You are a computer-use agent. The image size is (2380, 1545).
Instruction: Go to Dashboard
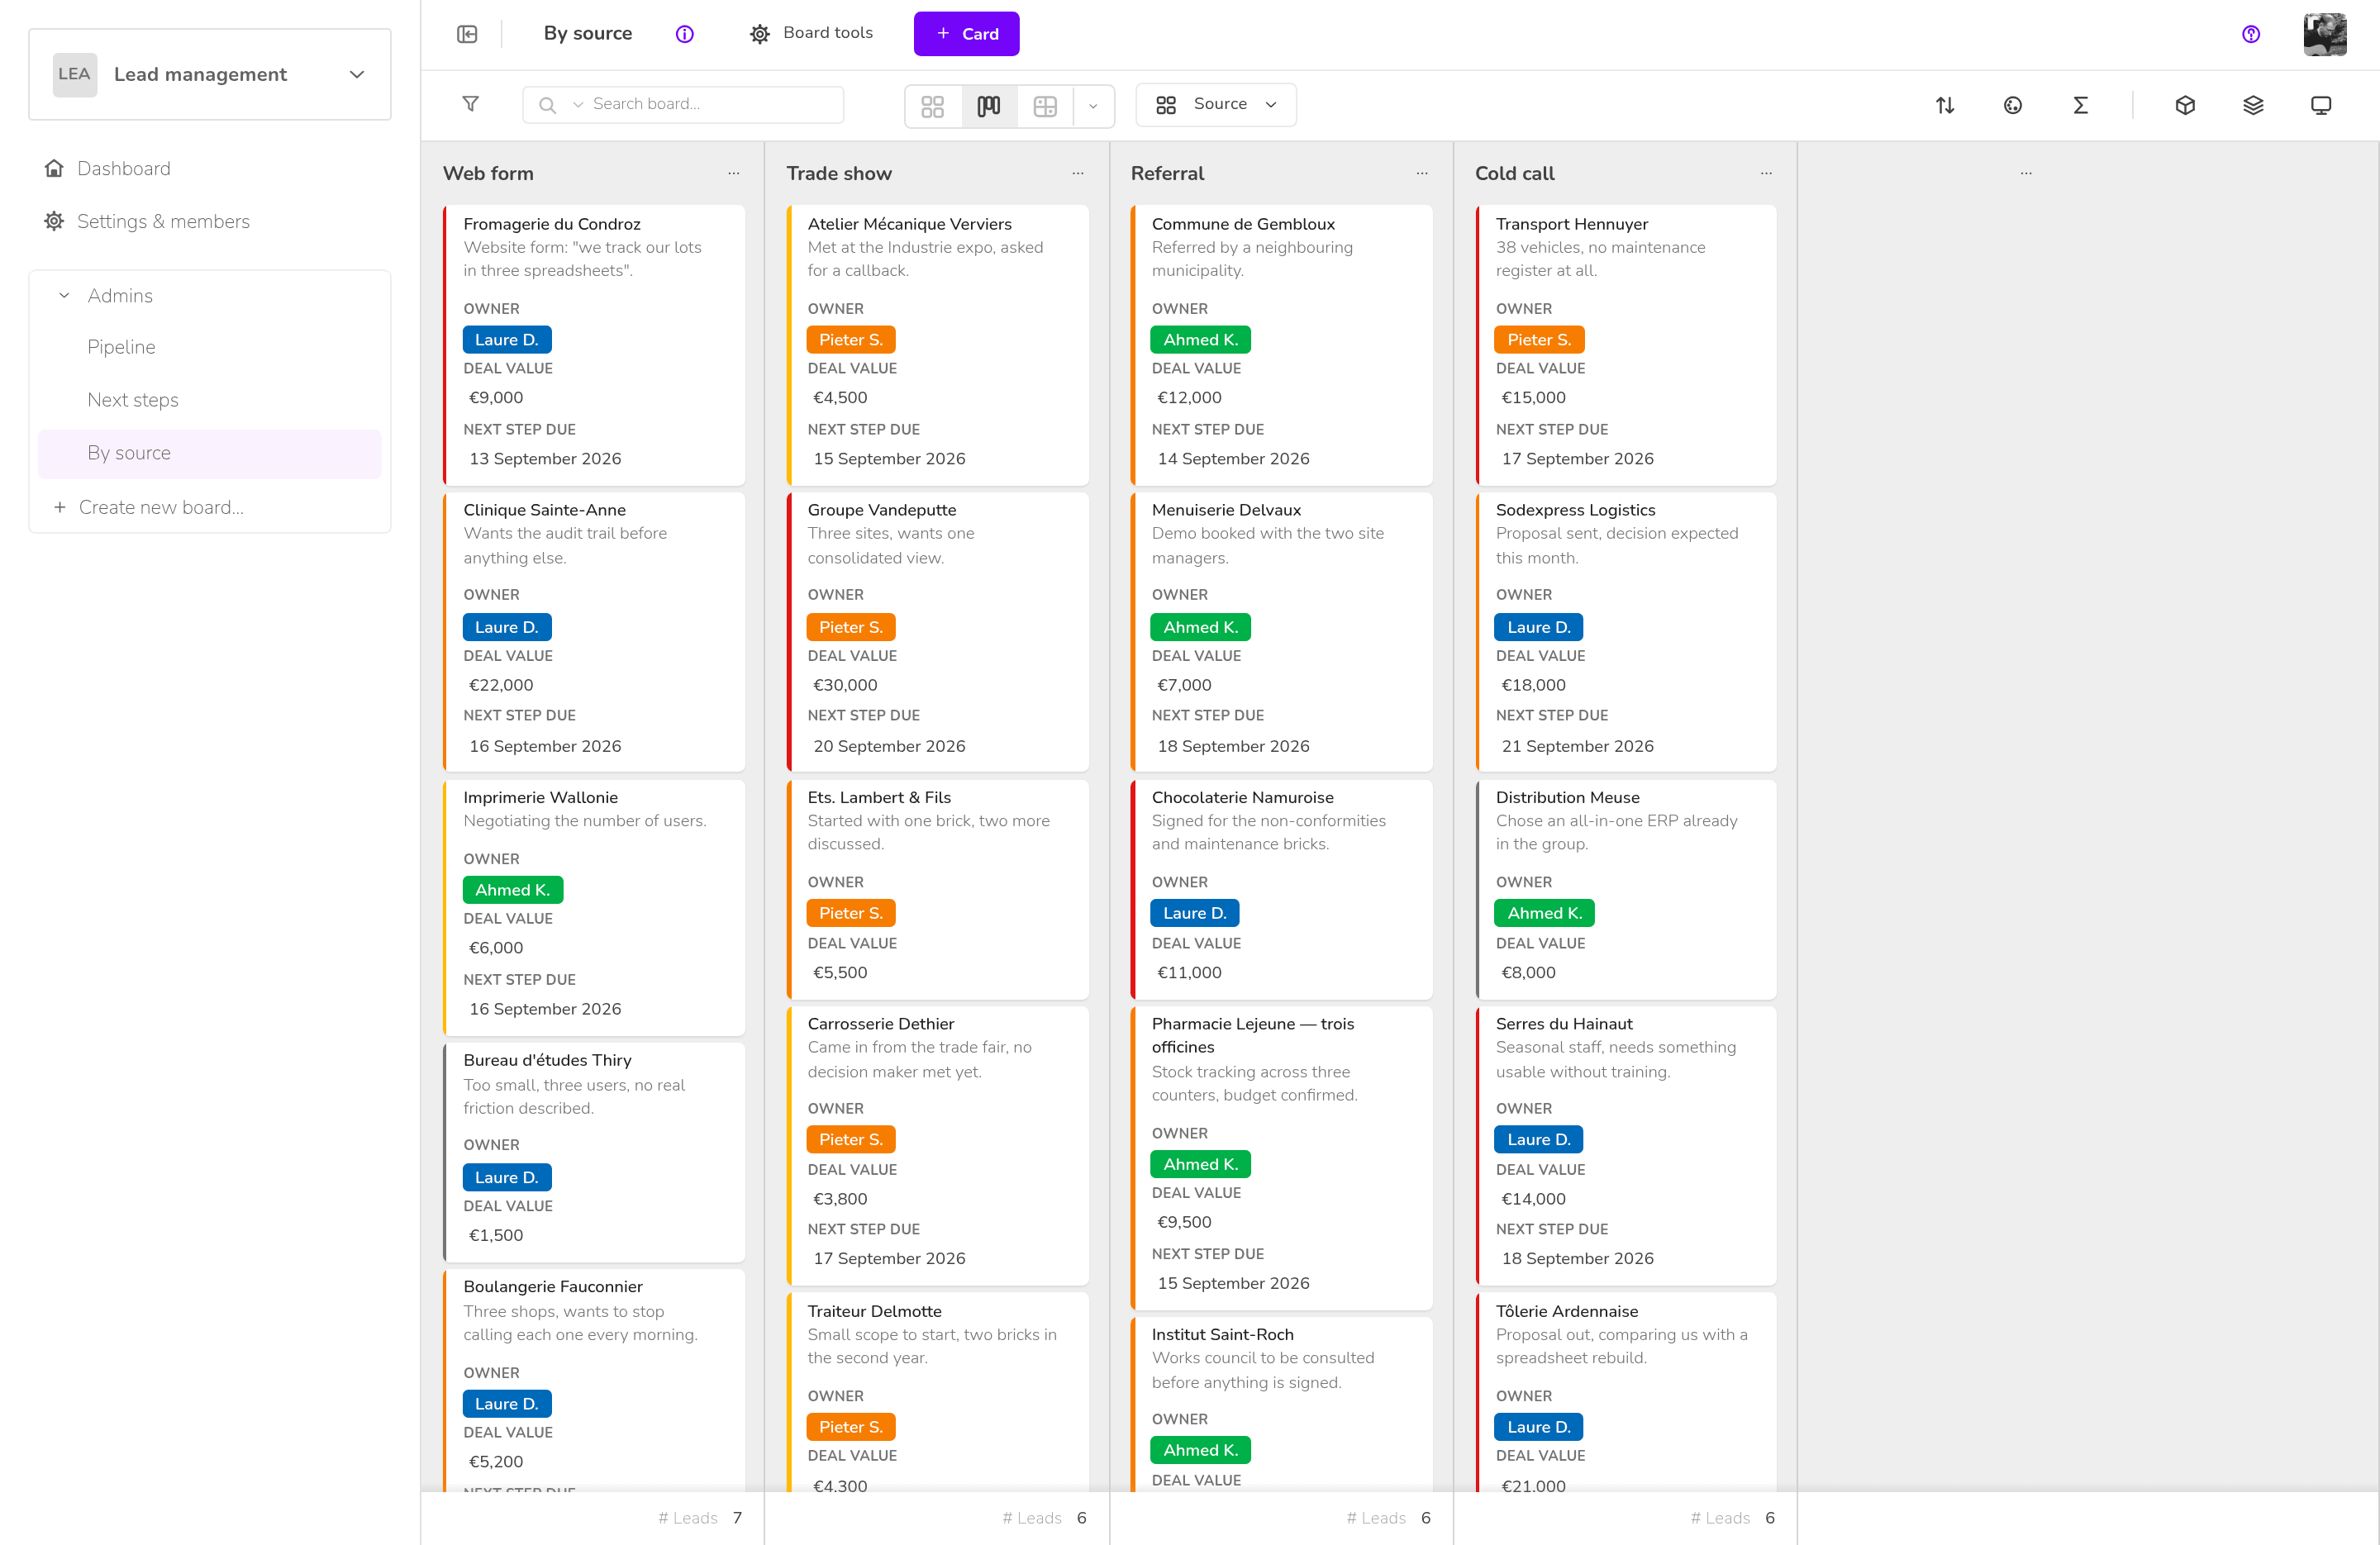[123, 168]
